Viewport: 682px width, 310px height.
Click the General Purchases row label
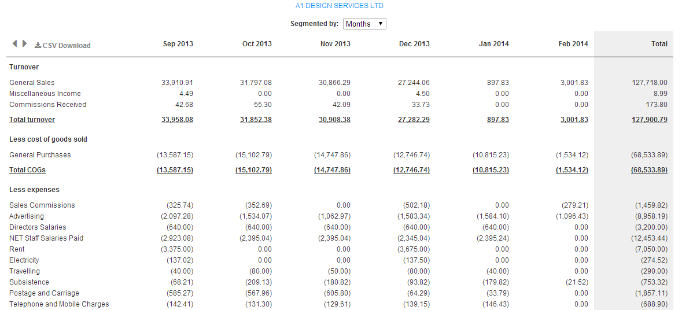coord(40,155)
